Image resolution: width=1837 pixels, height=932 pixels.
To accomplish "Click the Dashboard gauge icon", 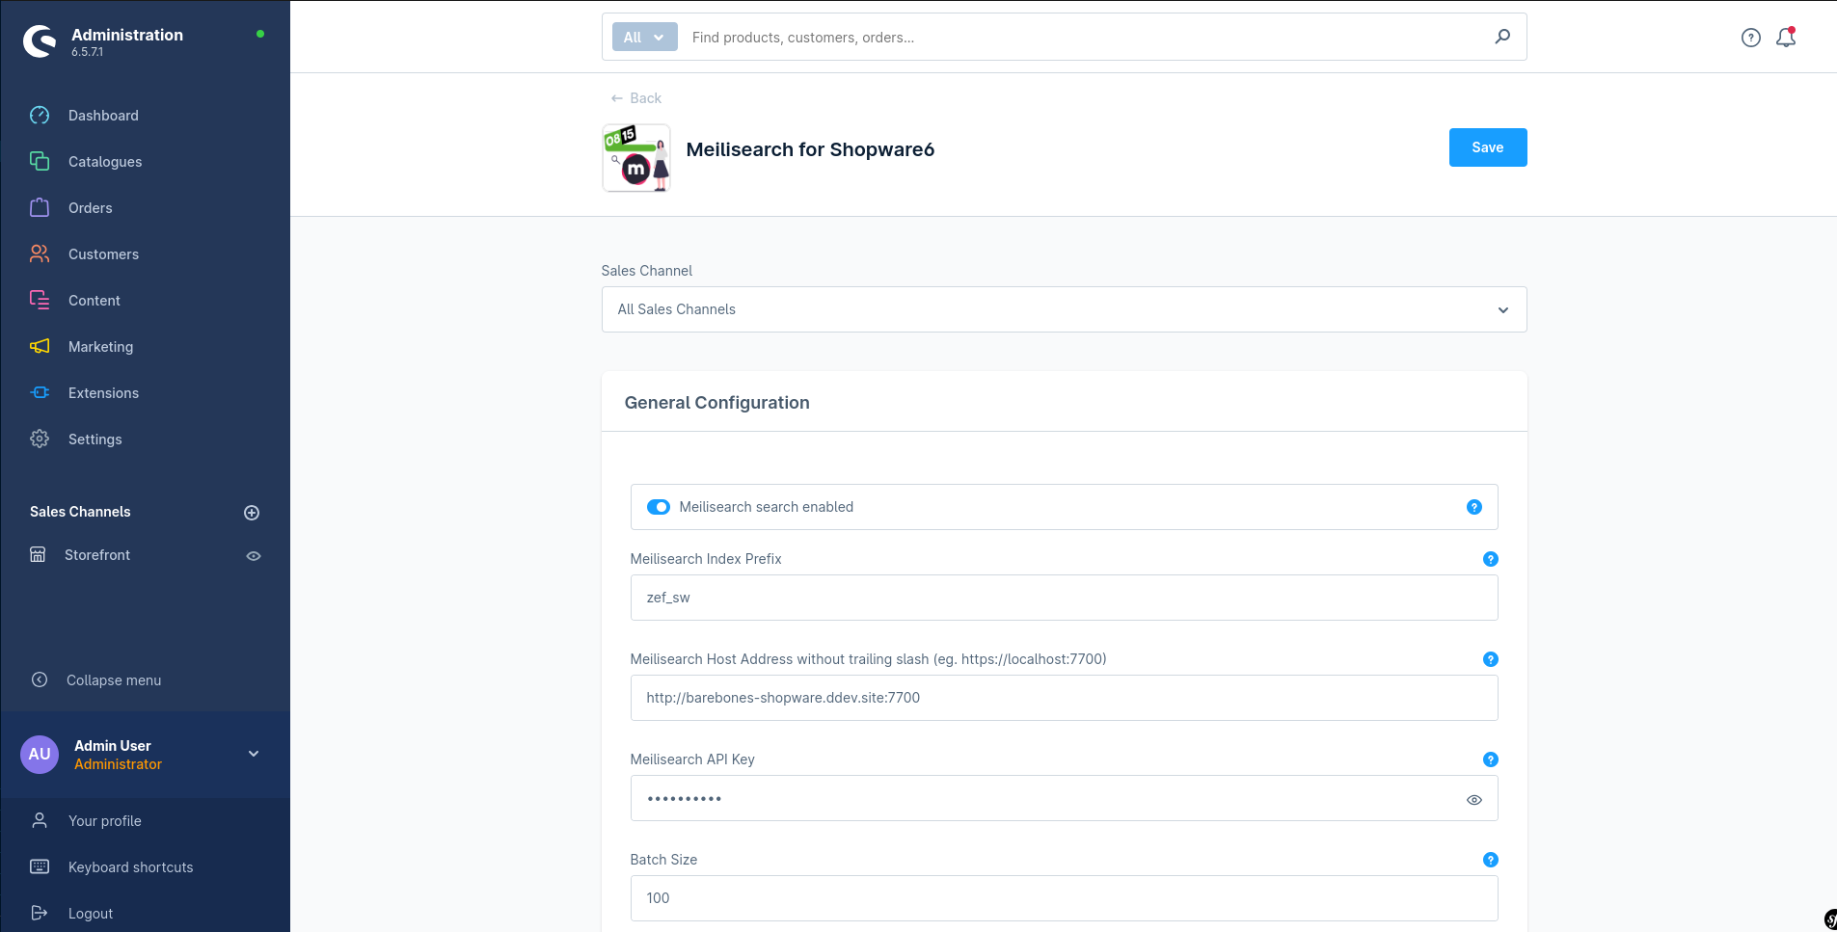I will (x=40, y=116).
